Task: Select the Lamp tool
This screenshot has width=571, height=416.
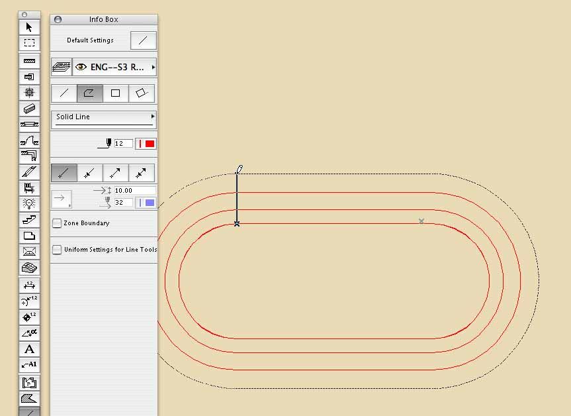Action: coord(29,203)
